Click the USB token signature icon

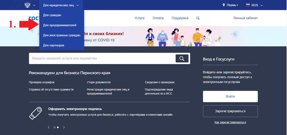click(36, 113)
